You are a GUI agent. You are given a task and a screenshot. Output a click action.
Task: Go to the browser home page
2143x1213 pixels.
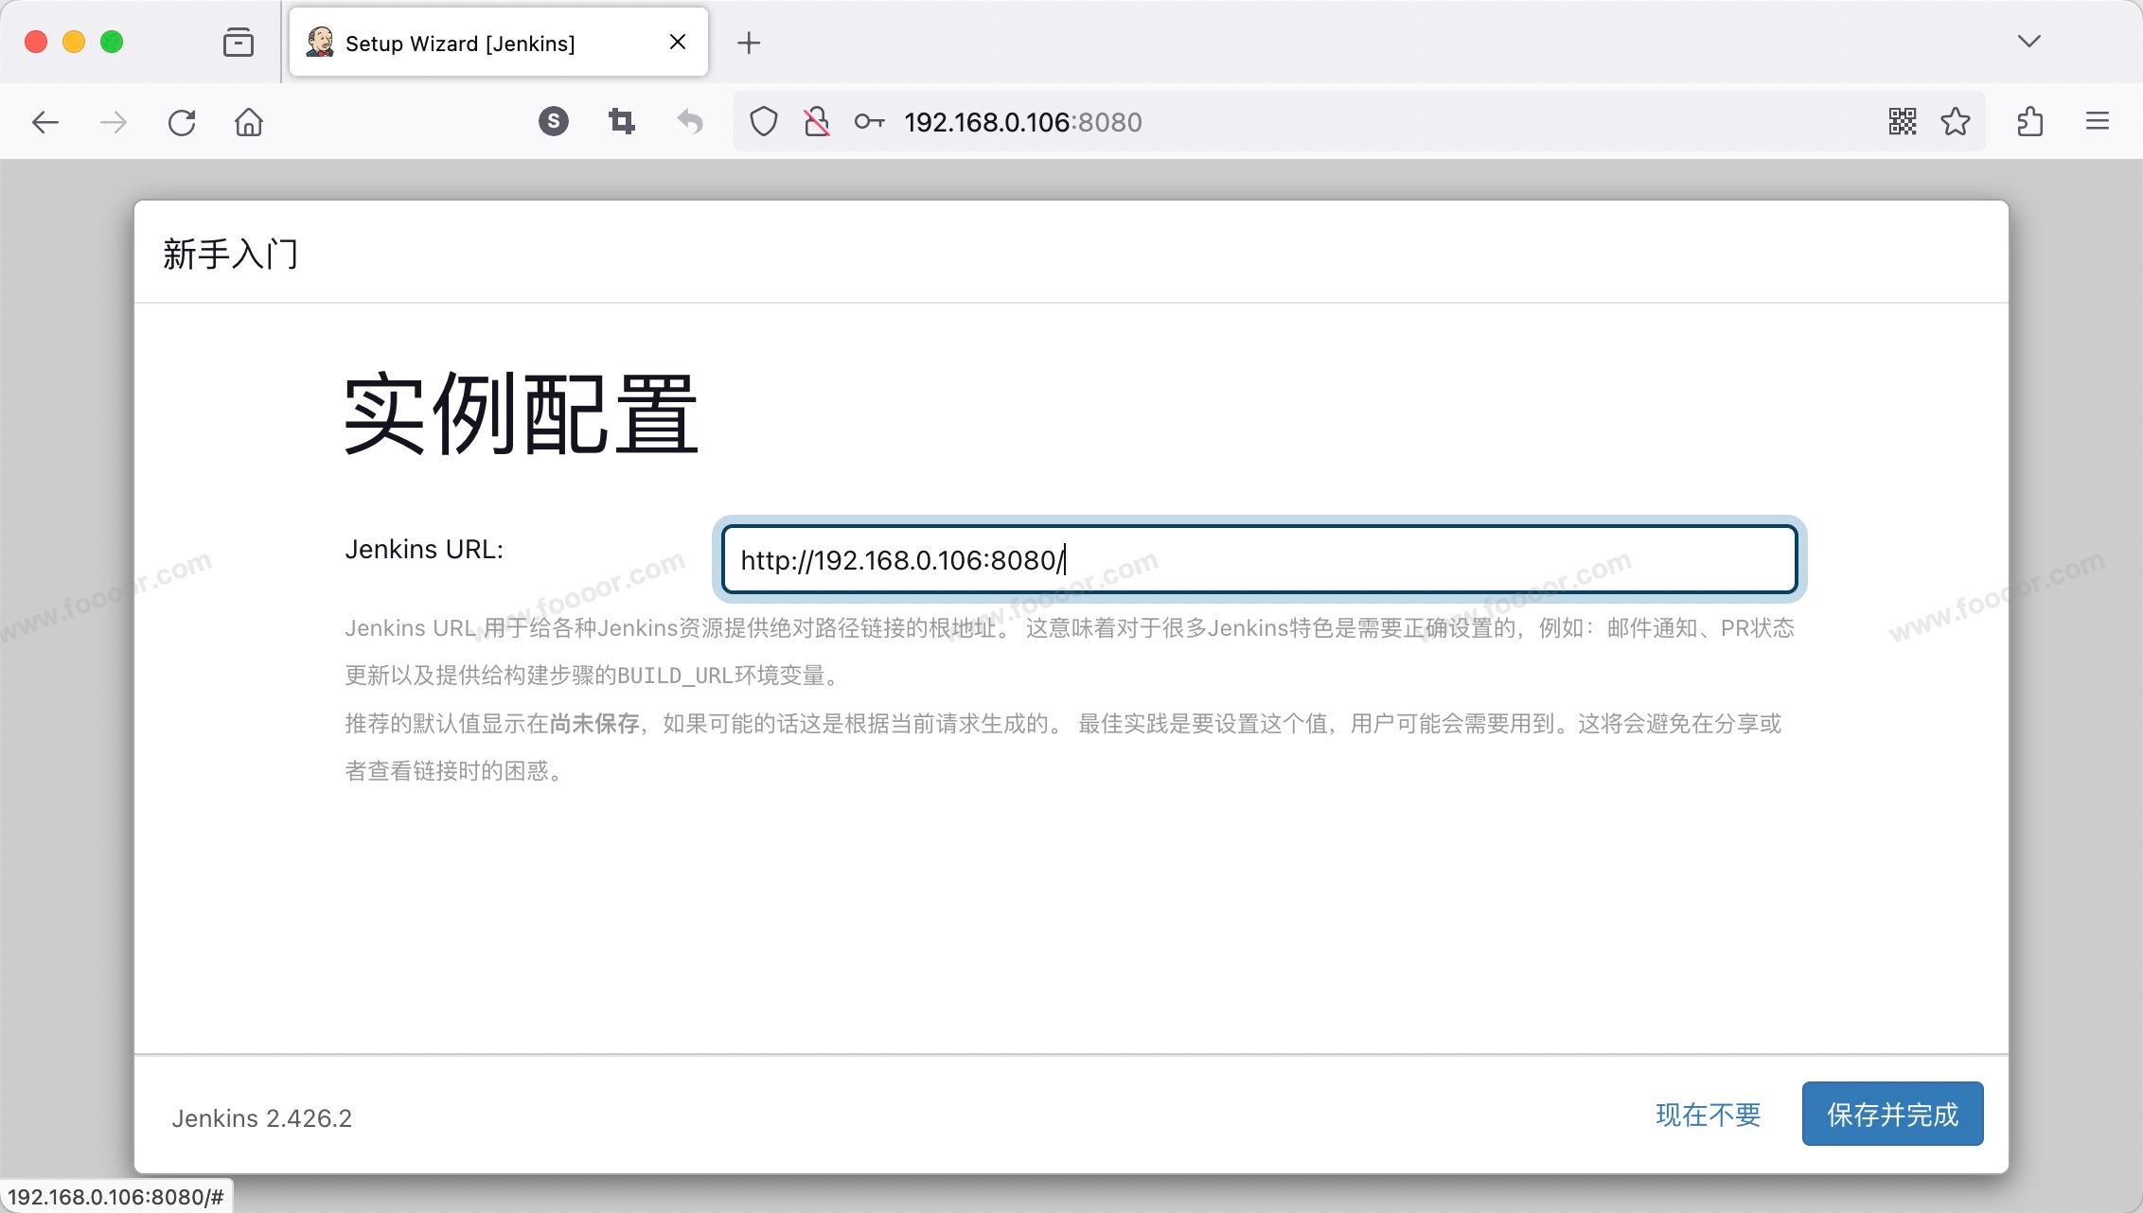click(249, 122)
